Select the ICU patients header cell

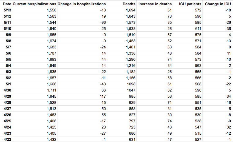[190, 4]
